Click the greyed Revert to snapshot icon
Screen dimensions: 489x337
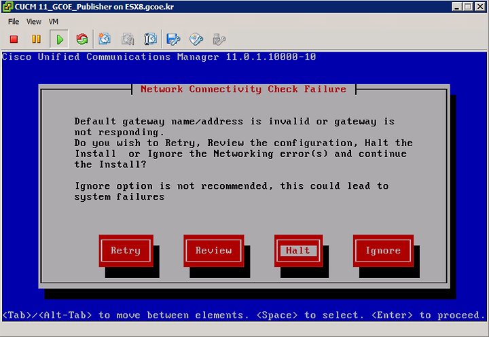pos(128,39)
